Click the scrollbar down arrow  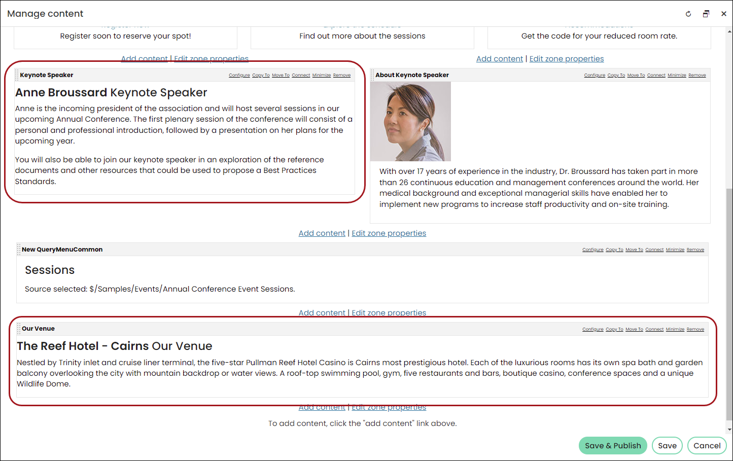729,430
